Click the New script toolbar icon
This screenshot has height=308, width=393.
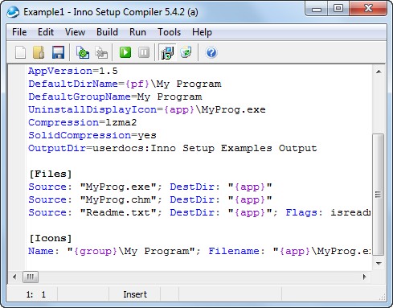(20, 52)
